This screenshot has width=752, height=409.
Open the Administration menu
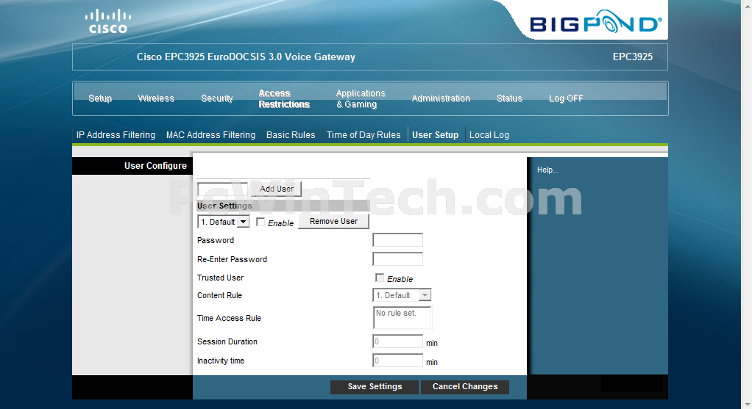441,98
